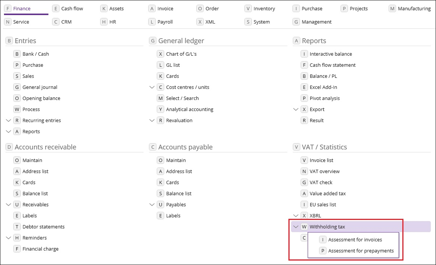The height and width of the screenshot is (265, 436).
Task: Expand the Recurring entries submenu chevron
Action: pos(9,120)
